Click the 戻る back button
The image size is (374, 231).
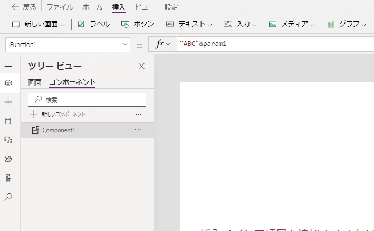click(x=24, y=7)
